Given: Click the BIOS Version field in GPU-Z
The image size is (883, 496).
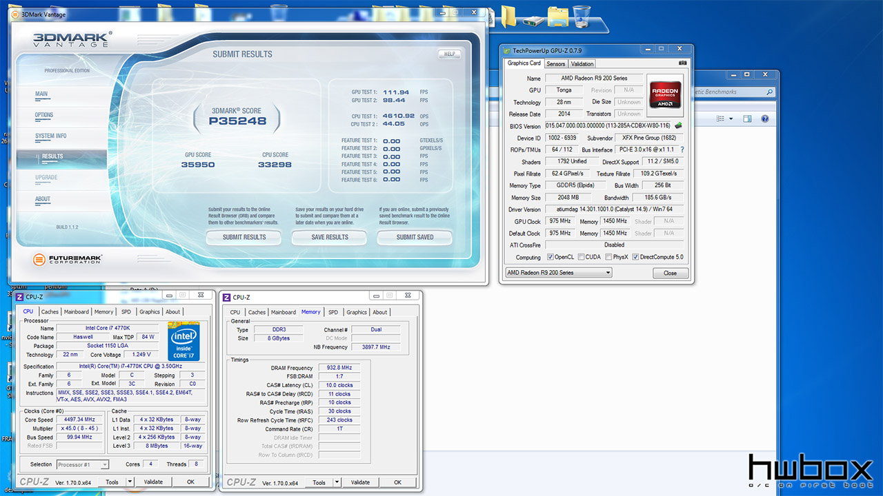Looking at the screenshot, I should click(608, 126).
